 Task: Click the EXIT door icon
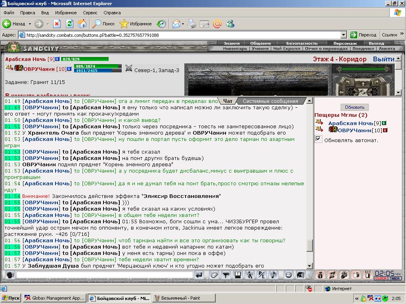[368, 275]
